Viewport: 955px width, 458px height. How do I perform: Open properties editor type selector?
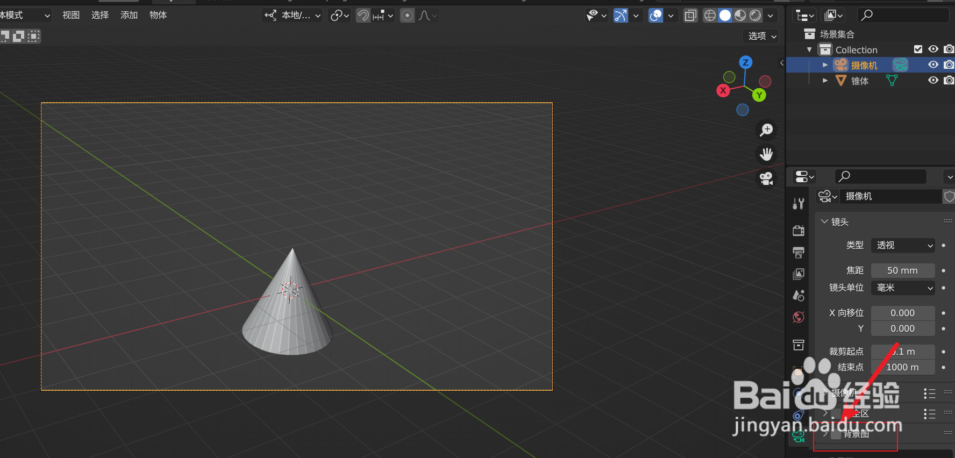tap(805, 176)
